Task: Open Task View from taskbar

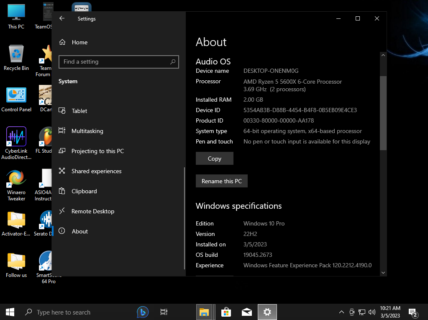Action: coord(164,312)
